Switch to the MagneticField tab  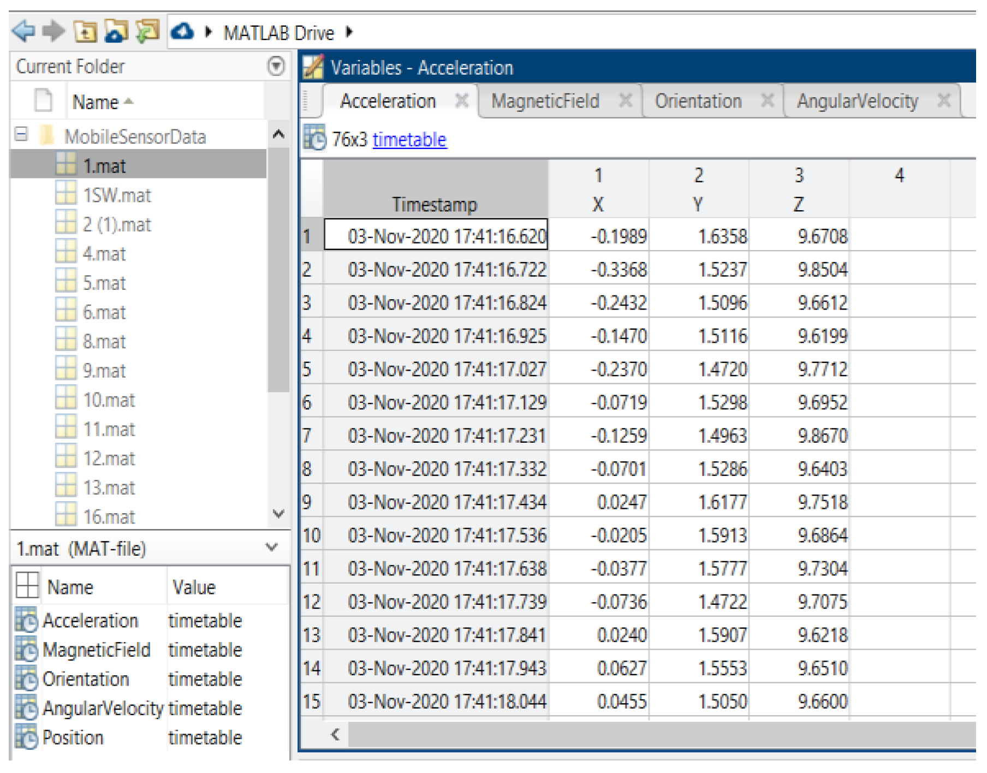point(545,101)
